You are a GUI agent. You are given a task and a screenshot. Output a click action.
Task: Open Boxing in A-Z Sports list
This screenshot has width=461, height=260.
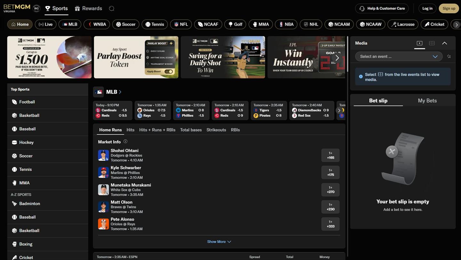pos(48,244)
